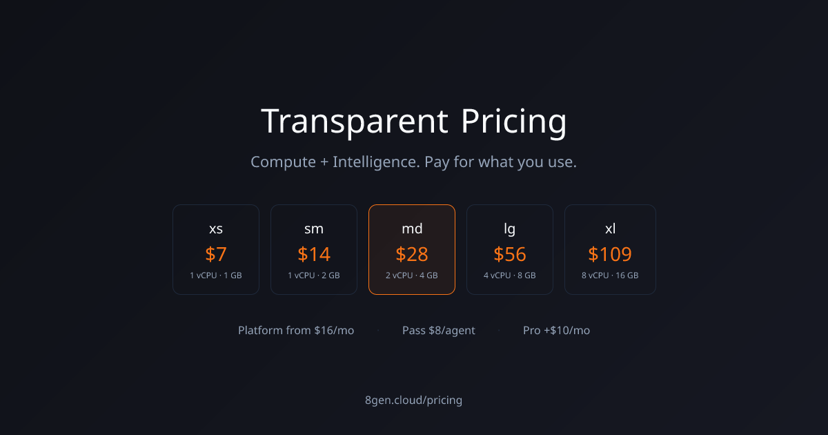Click the $109 price
The height and width of the screenshot is (435, 828).
610,254
